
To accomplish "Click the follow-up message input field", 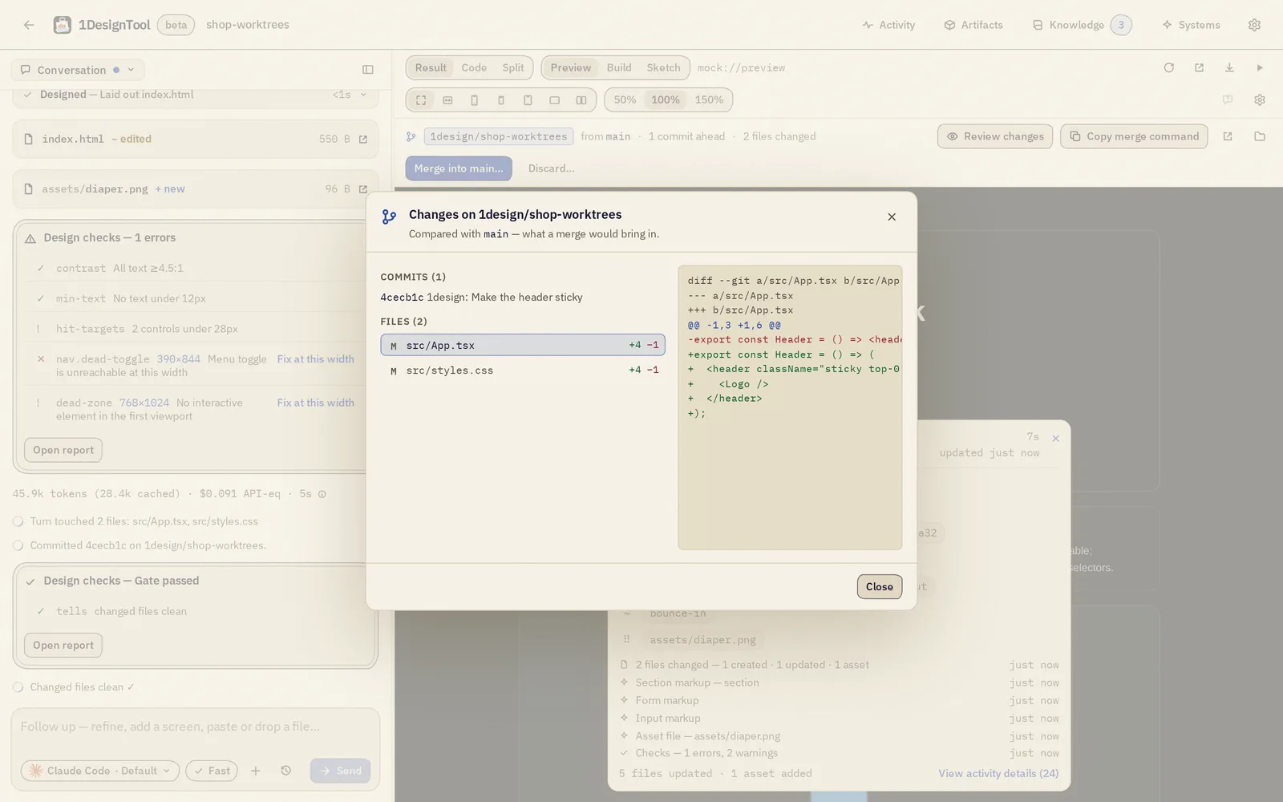I will click(x=195, y=727).
